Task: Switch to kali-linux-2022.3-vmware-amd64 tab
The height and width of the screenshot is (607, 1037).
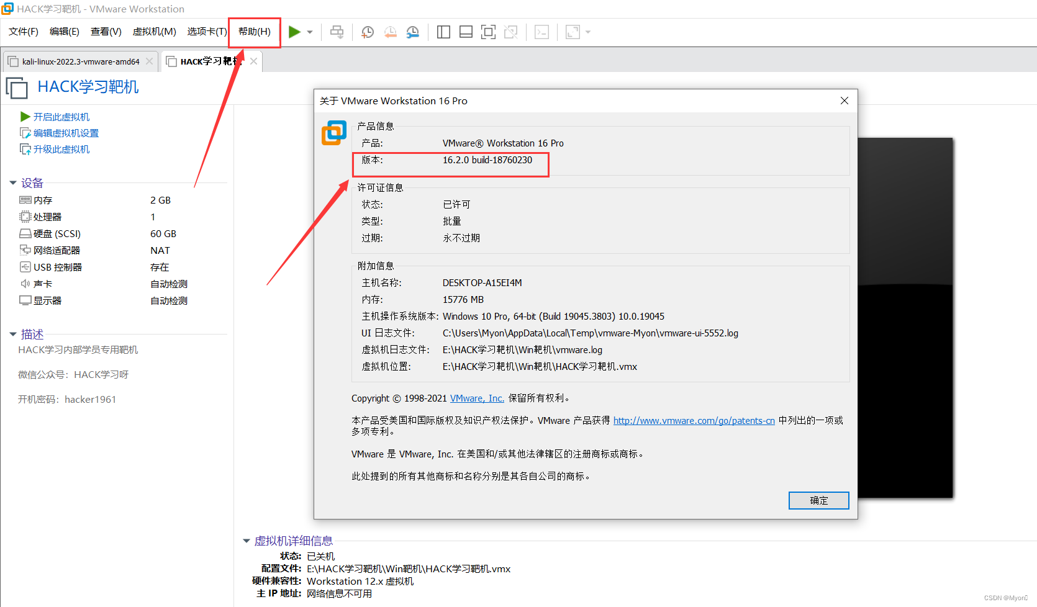Action: click(x=81, y=61)
